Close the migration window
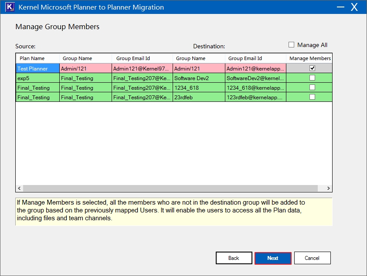The image size is (367, 276). click(x=354, y=7)
